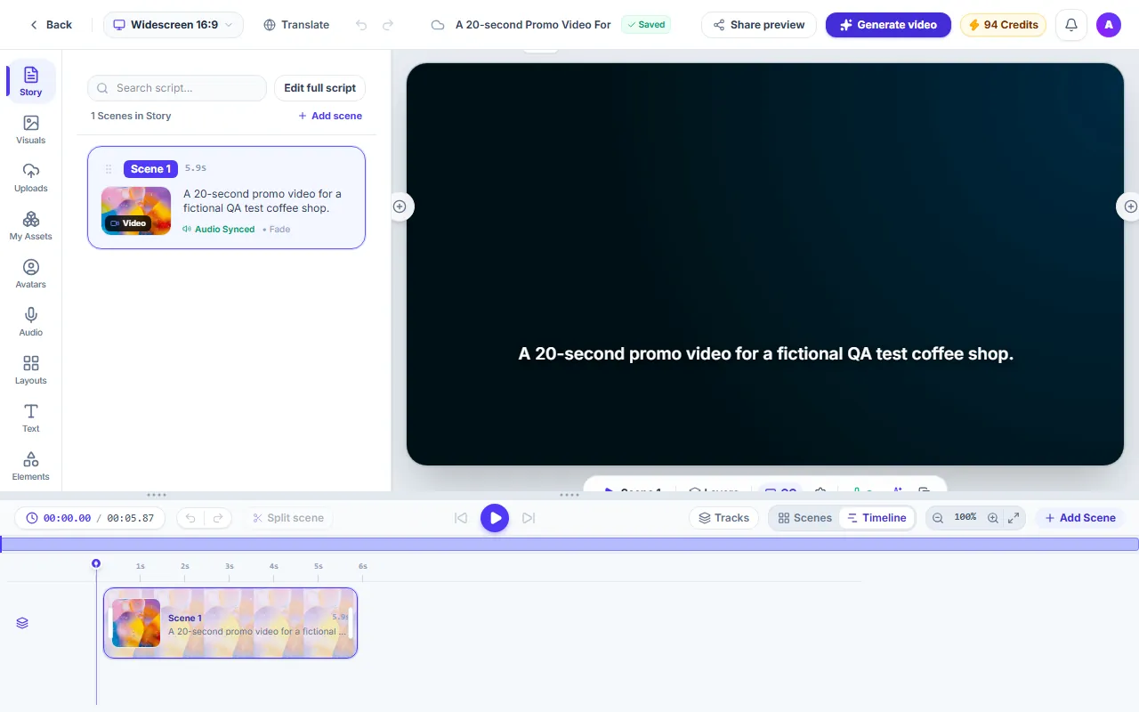Open the Translate option
The height and width of the screenshot is (712, 1139).
click(296, 25)
